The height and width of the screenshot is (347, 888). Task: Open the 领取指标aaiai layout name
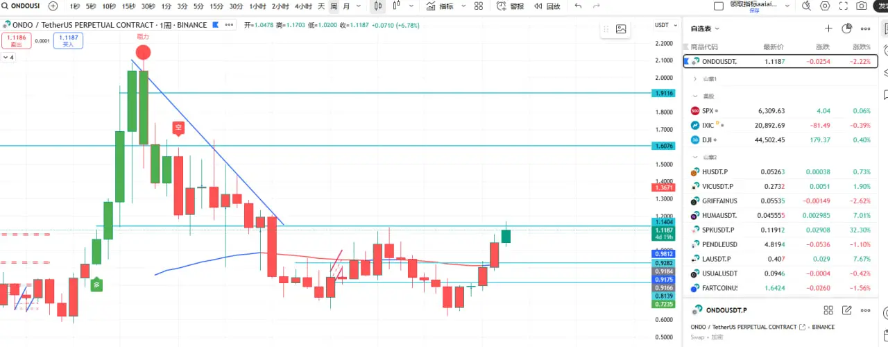coord(754,6)
